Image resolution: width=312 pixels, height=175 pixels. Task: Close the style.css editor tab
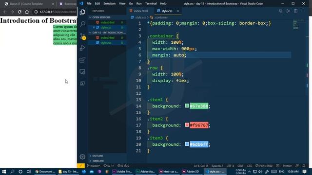(177, 11)
